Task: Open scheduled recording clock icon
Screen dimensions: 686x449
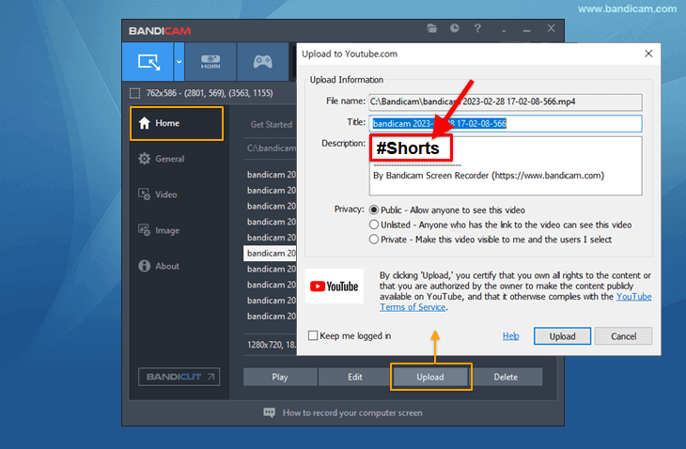Action: coord(455,29)
